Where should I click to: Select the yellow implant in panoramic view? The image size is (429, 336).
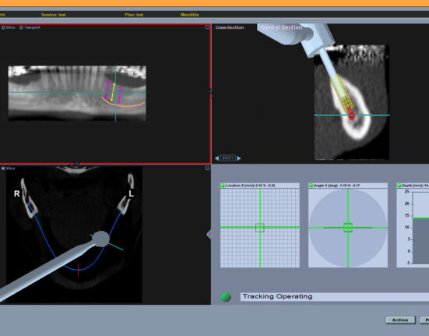tap(113, 92)
